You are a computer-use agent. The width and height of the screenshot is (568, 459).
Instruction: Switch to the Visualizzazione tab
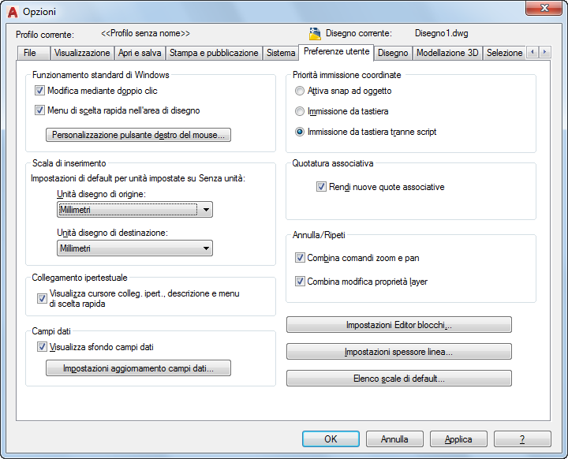82,53
